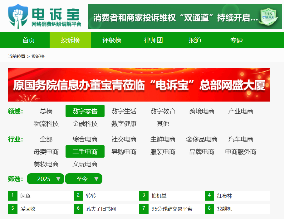
Task: Select 其他 in the 领域 filter
Action: tap(163, 123)
